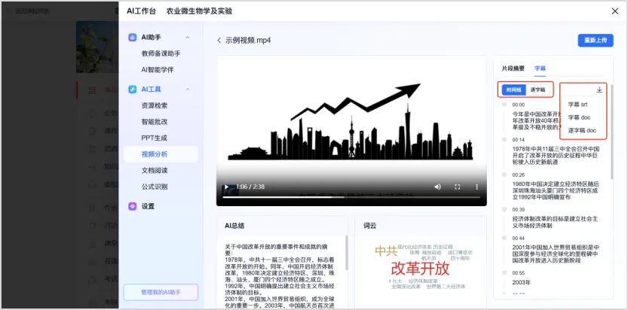Image resolution: width=628 pixels, height=310 pixels.
Task: Switch to the 逐字稿 toggle option
Action: [538, 90]
